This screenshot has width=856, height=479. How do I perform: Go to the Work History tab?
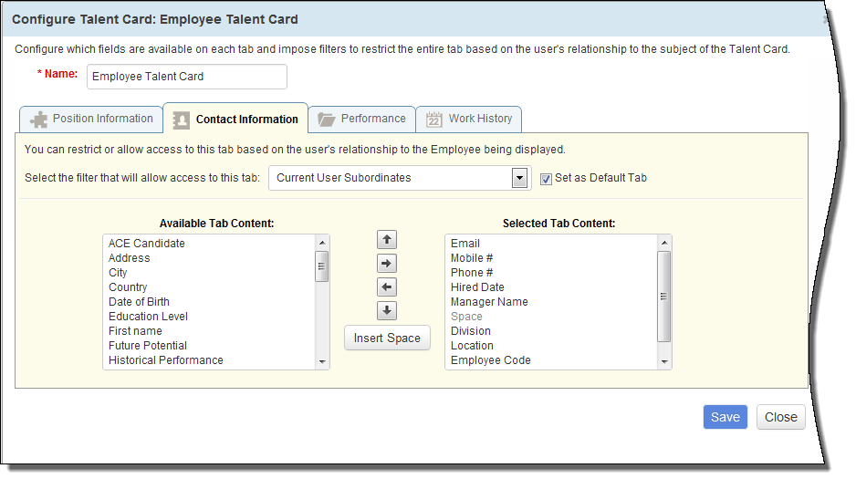(468, 119)
